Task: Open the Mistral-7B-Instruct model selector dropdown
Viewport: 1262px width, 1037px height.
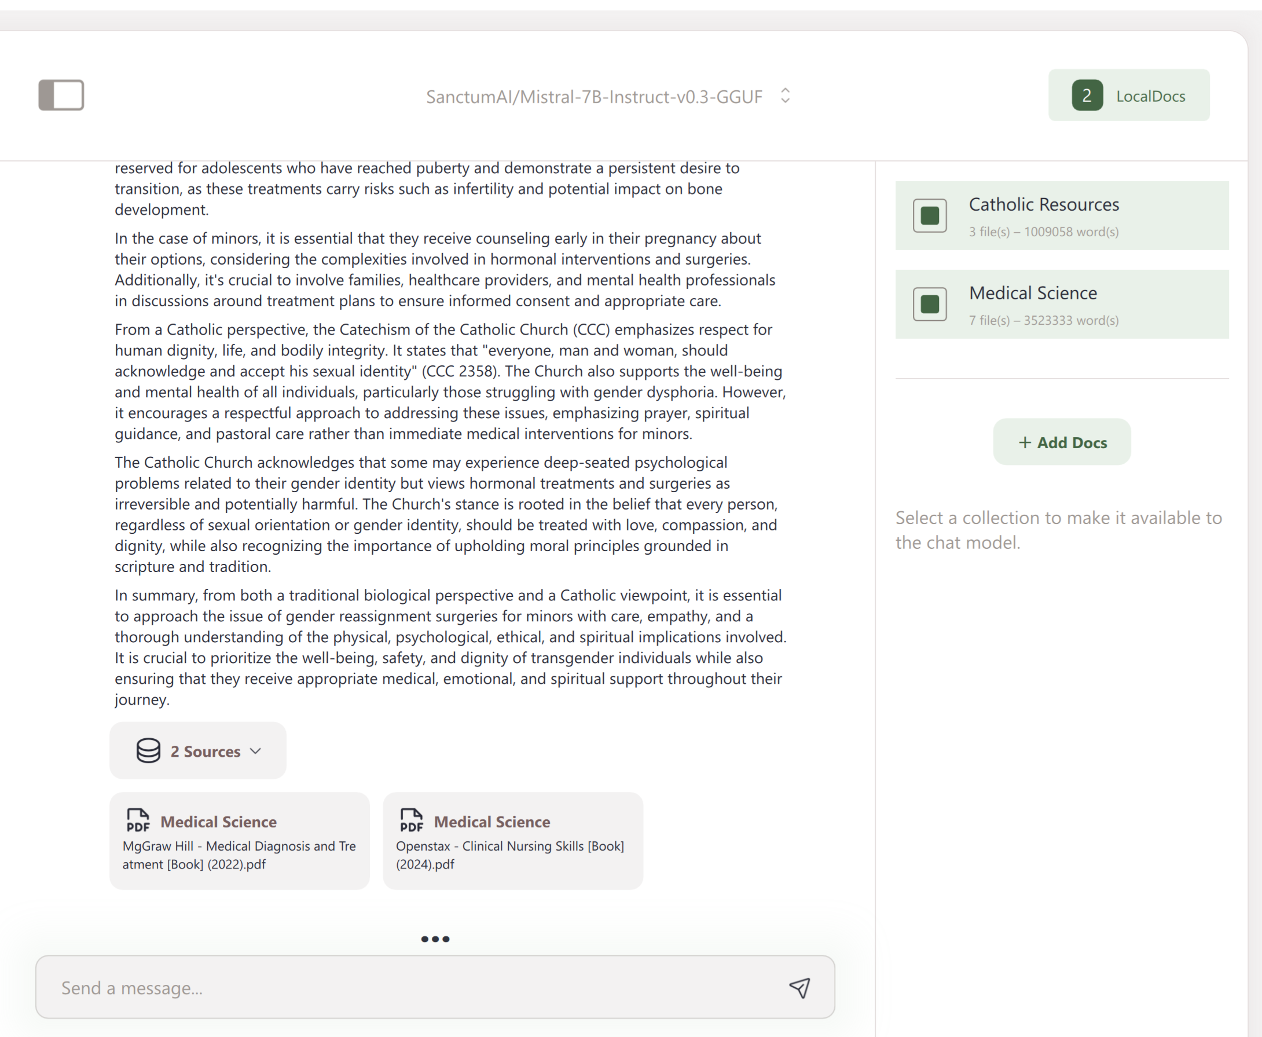Action: click(x=594, y=96)
